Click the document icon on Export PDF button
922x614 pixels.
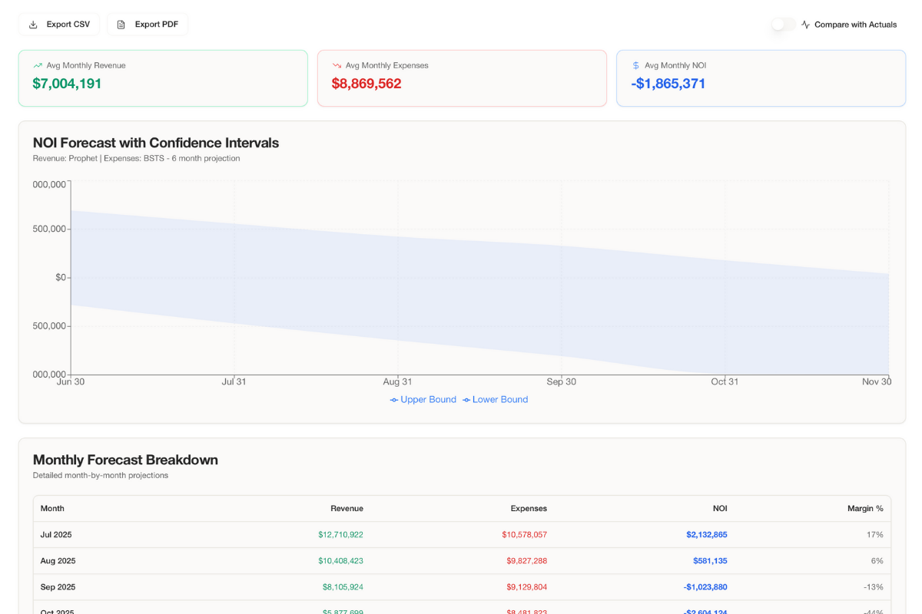click(x=121, y=24)
